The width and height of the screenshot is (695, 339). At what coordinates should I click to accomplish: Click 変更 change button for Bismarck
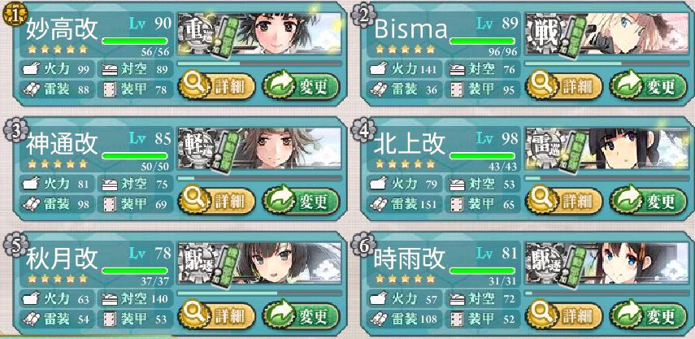(x=649, y=86)
